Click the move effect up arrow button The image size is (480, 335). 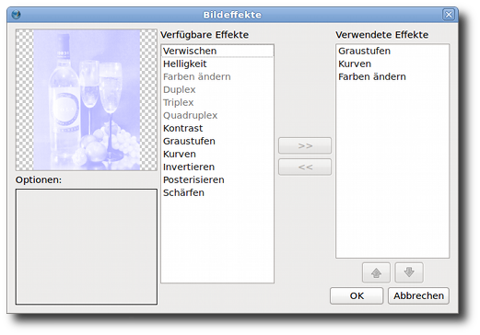tap(376, 272)
